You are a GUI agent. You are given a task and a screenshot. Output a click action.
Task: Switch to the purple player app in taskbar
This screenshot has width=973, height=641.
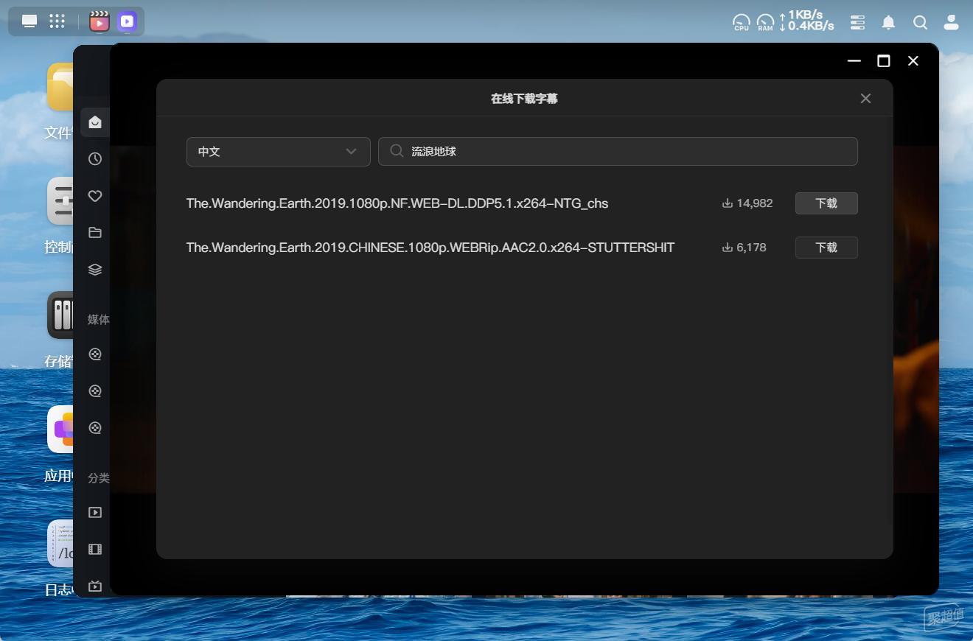(127, 21)
